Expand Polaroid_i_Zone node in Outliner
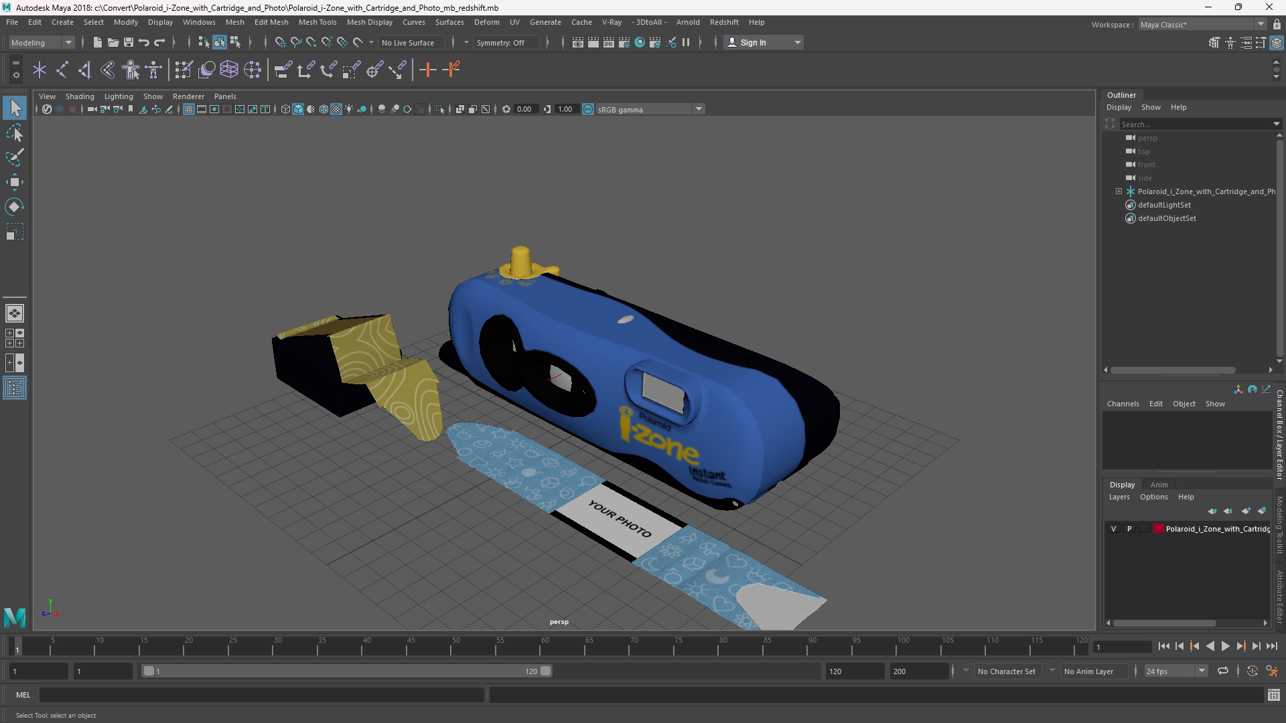1286x723 pixels. (1119, 191)
